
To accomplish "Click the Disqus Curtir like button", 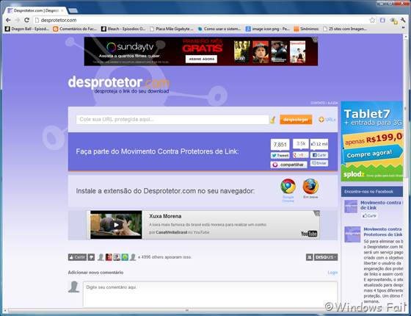I will (77, 257).
